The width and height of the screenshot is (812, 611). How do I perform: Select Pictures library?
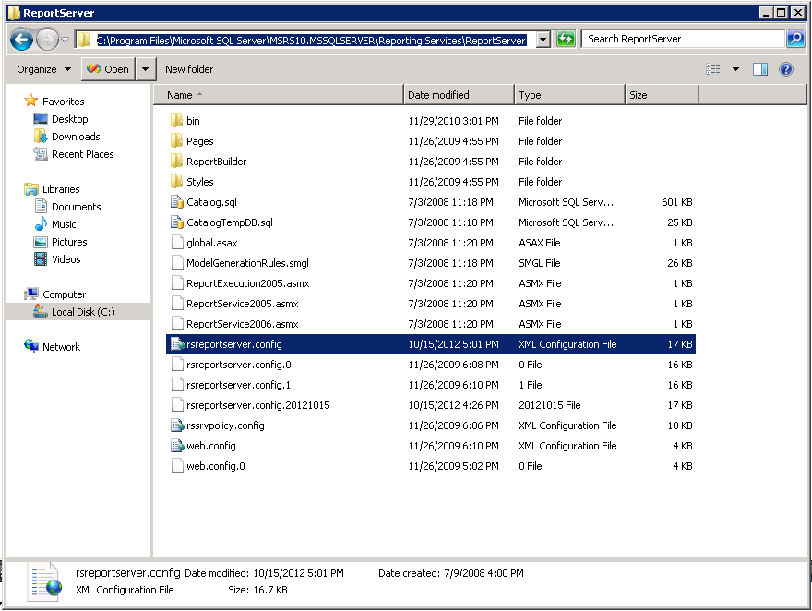69,243
